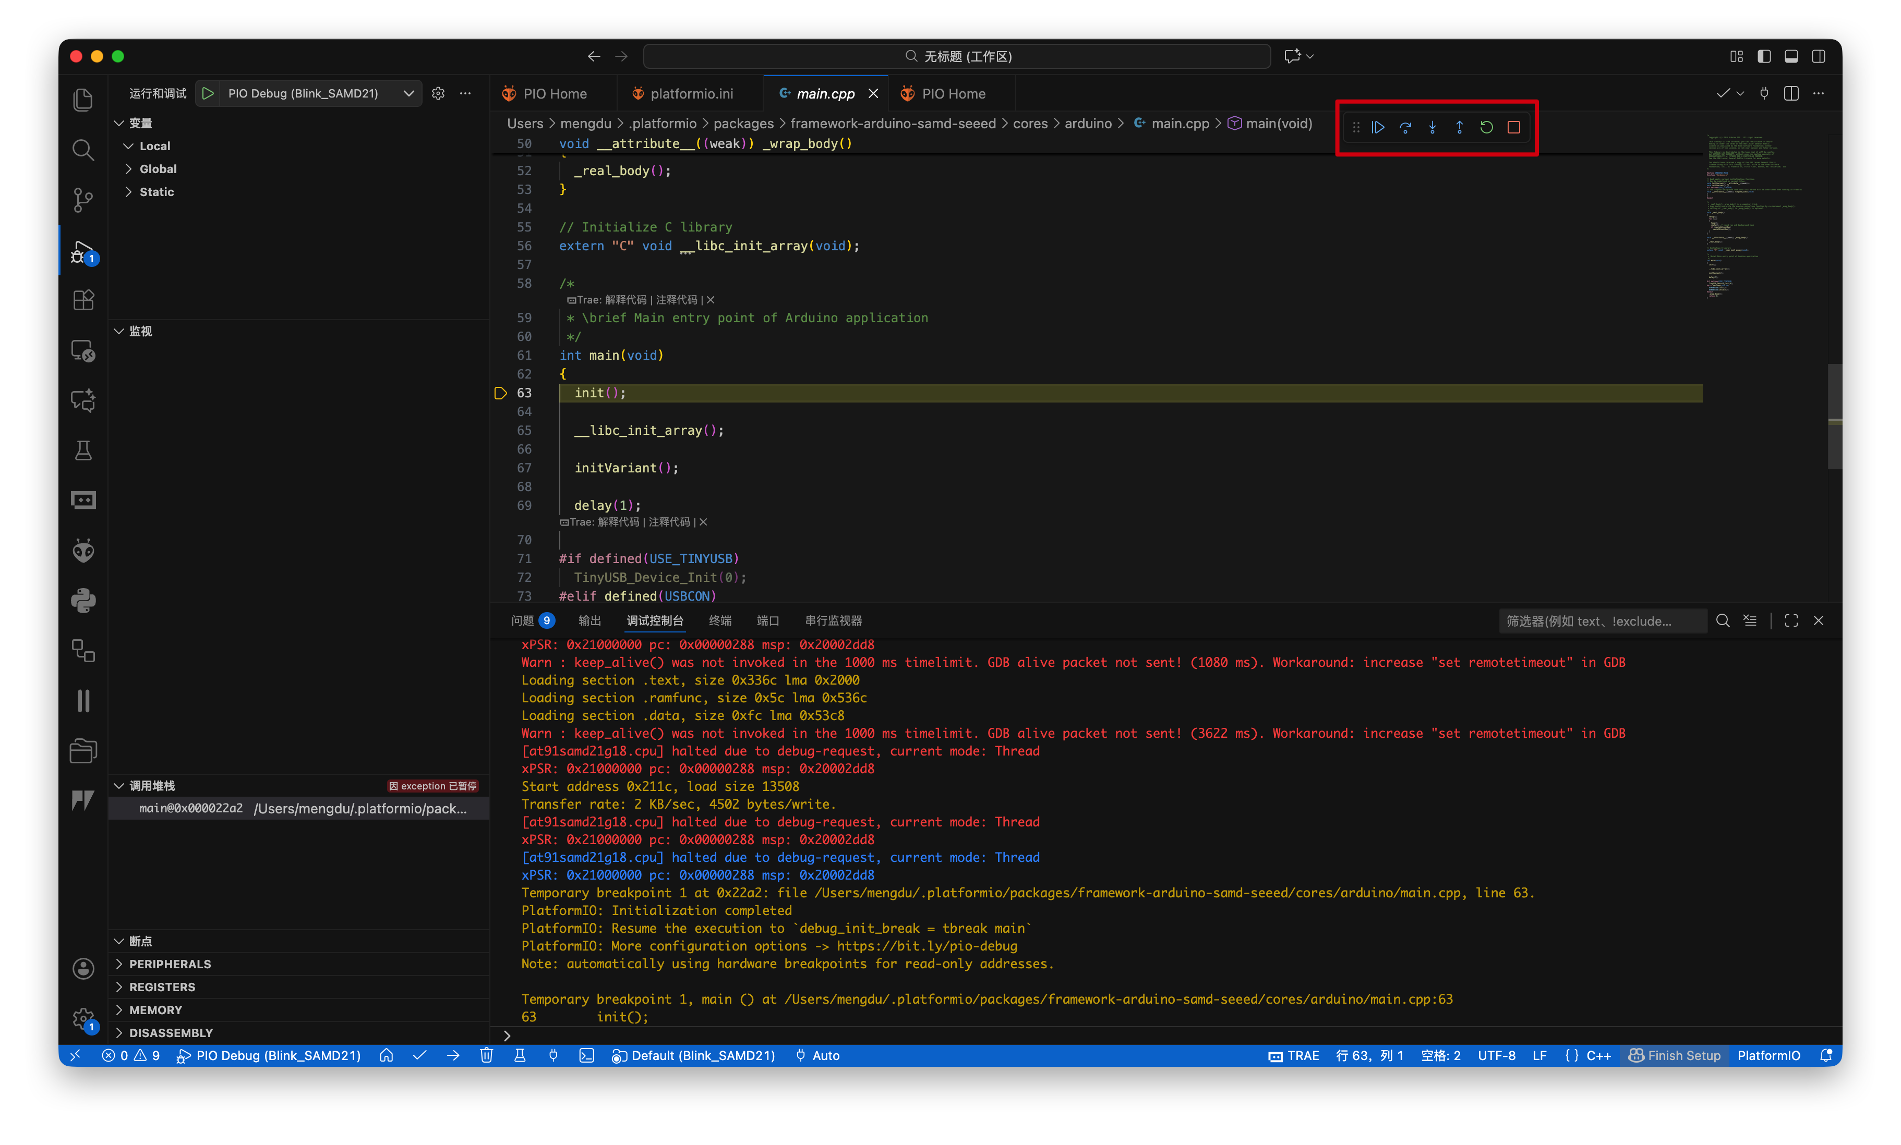Toggle the panel maximize button
The width and height of the screenshot is (1901, 1145).
pos(1791,620)
